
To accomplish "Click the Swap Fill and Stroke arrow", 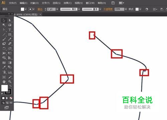I will [x=10, y=86].
